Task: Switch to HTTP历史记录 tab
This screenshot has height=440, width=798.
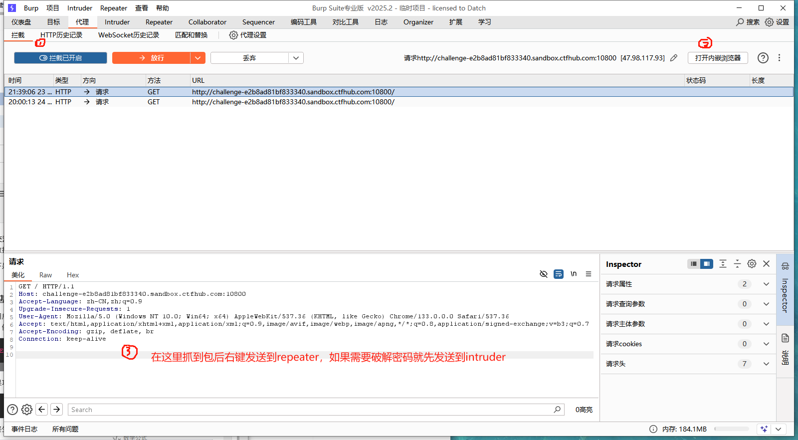Action: (61, 35)
